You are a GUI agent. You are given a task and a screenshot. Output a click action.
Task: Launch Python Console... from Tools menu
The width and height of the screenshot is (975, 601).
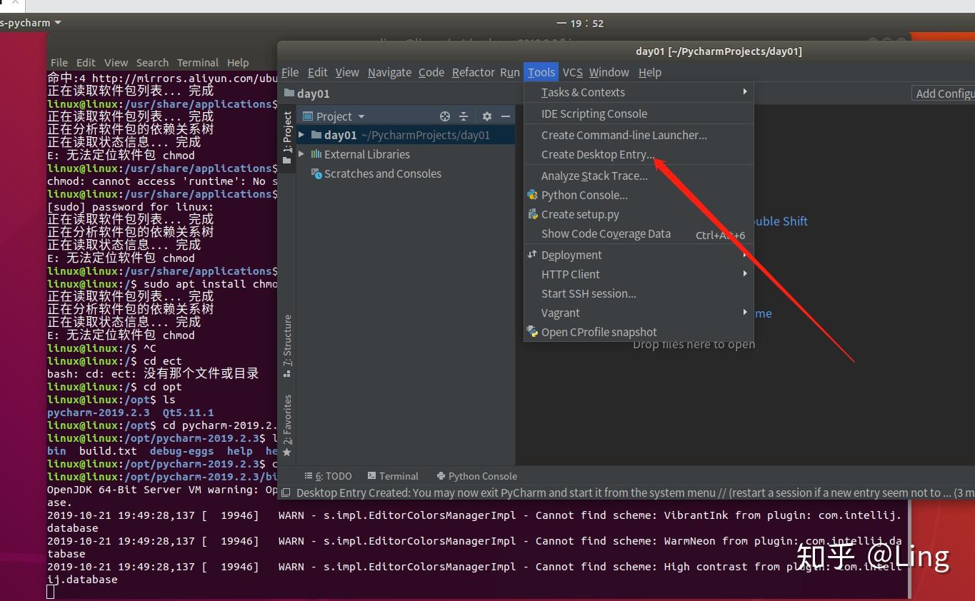639,195
